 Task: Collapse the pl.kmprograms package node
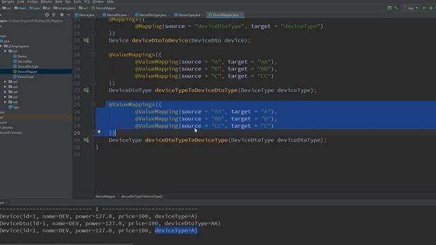tap(1, 46)
